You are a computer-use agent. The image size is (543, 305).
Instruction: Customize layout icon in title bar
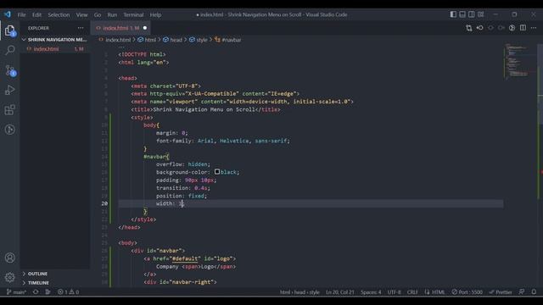pyautogui.click(x=481, y=14)
